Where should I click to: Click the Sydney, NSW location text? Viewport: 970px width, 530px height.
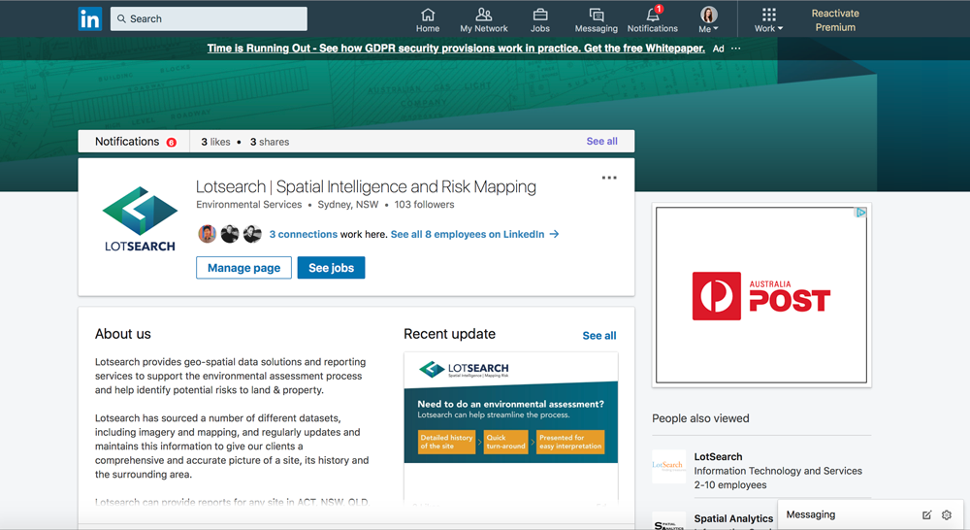(x=347, y=204)
